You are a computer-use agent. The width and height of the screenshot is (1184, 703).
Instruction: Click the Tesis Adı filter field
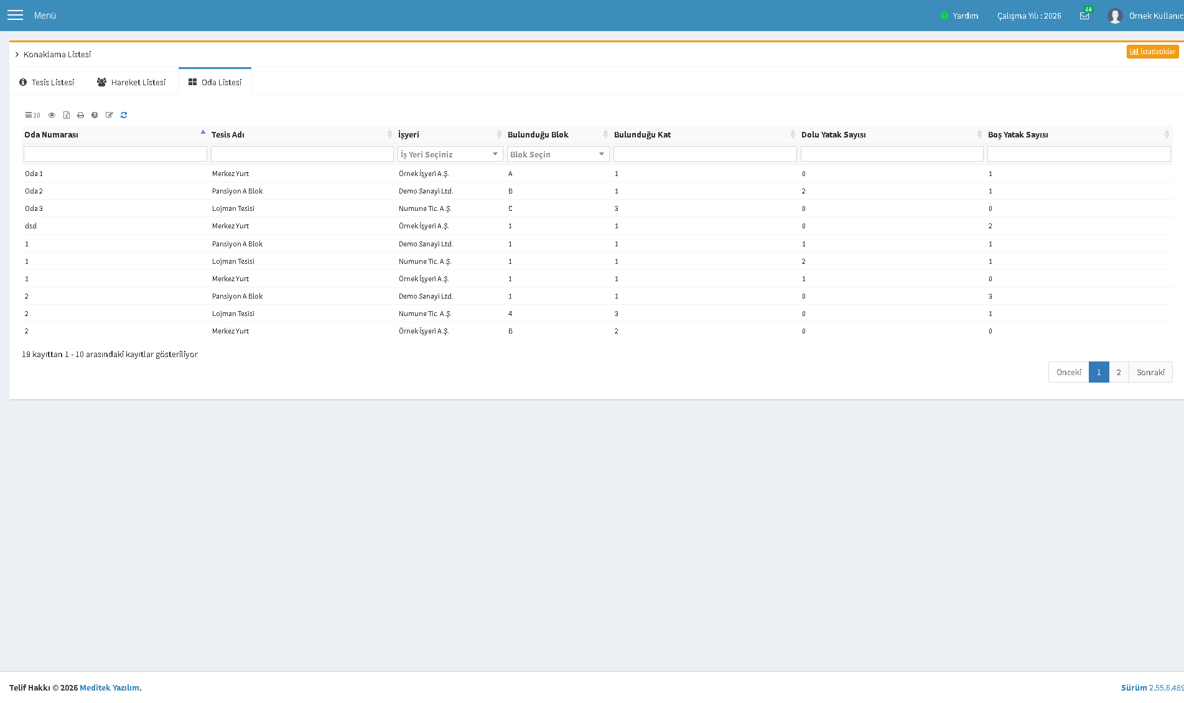pos(302,154)
